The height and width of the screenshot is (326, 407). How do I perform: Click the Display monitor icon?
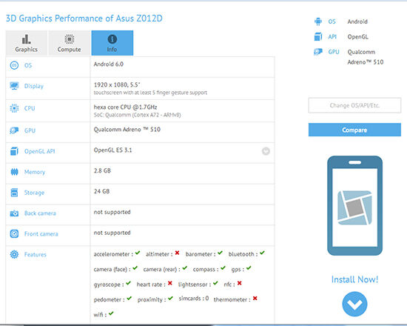(x=14, y=85)
